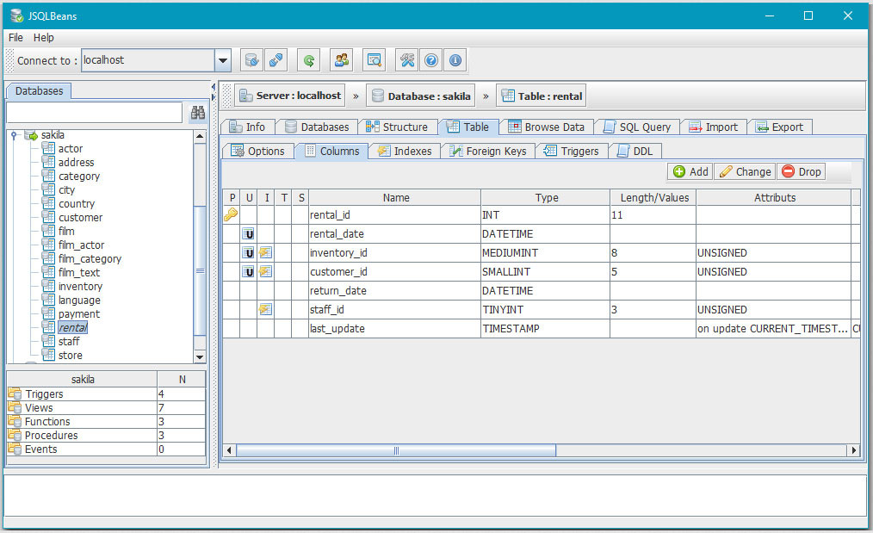
Task: Open the users management toolbar icon
Action: 341,60
